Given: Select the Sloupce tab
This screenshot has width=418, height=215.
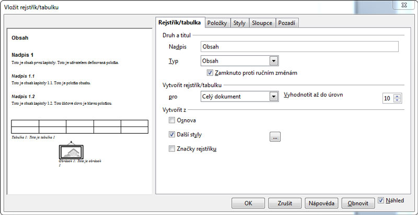Looking at the screenshot, I should point(262,23).
